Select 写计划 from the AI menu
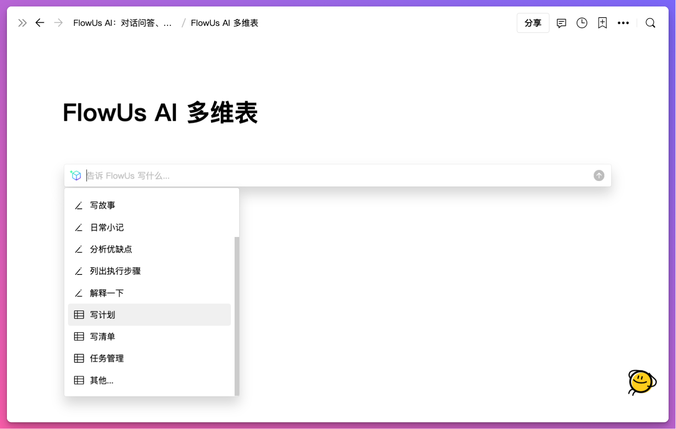 [102, 315]
